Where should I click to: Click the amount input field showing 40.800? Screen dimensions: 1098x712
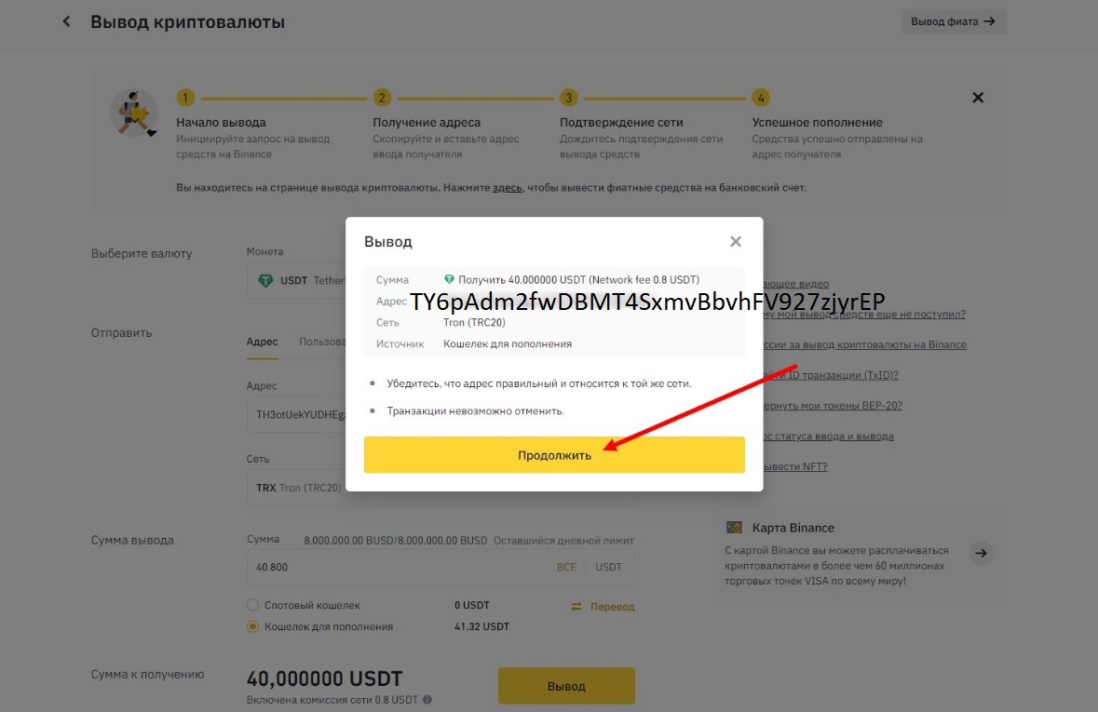(400, 567)
